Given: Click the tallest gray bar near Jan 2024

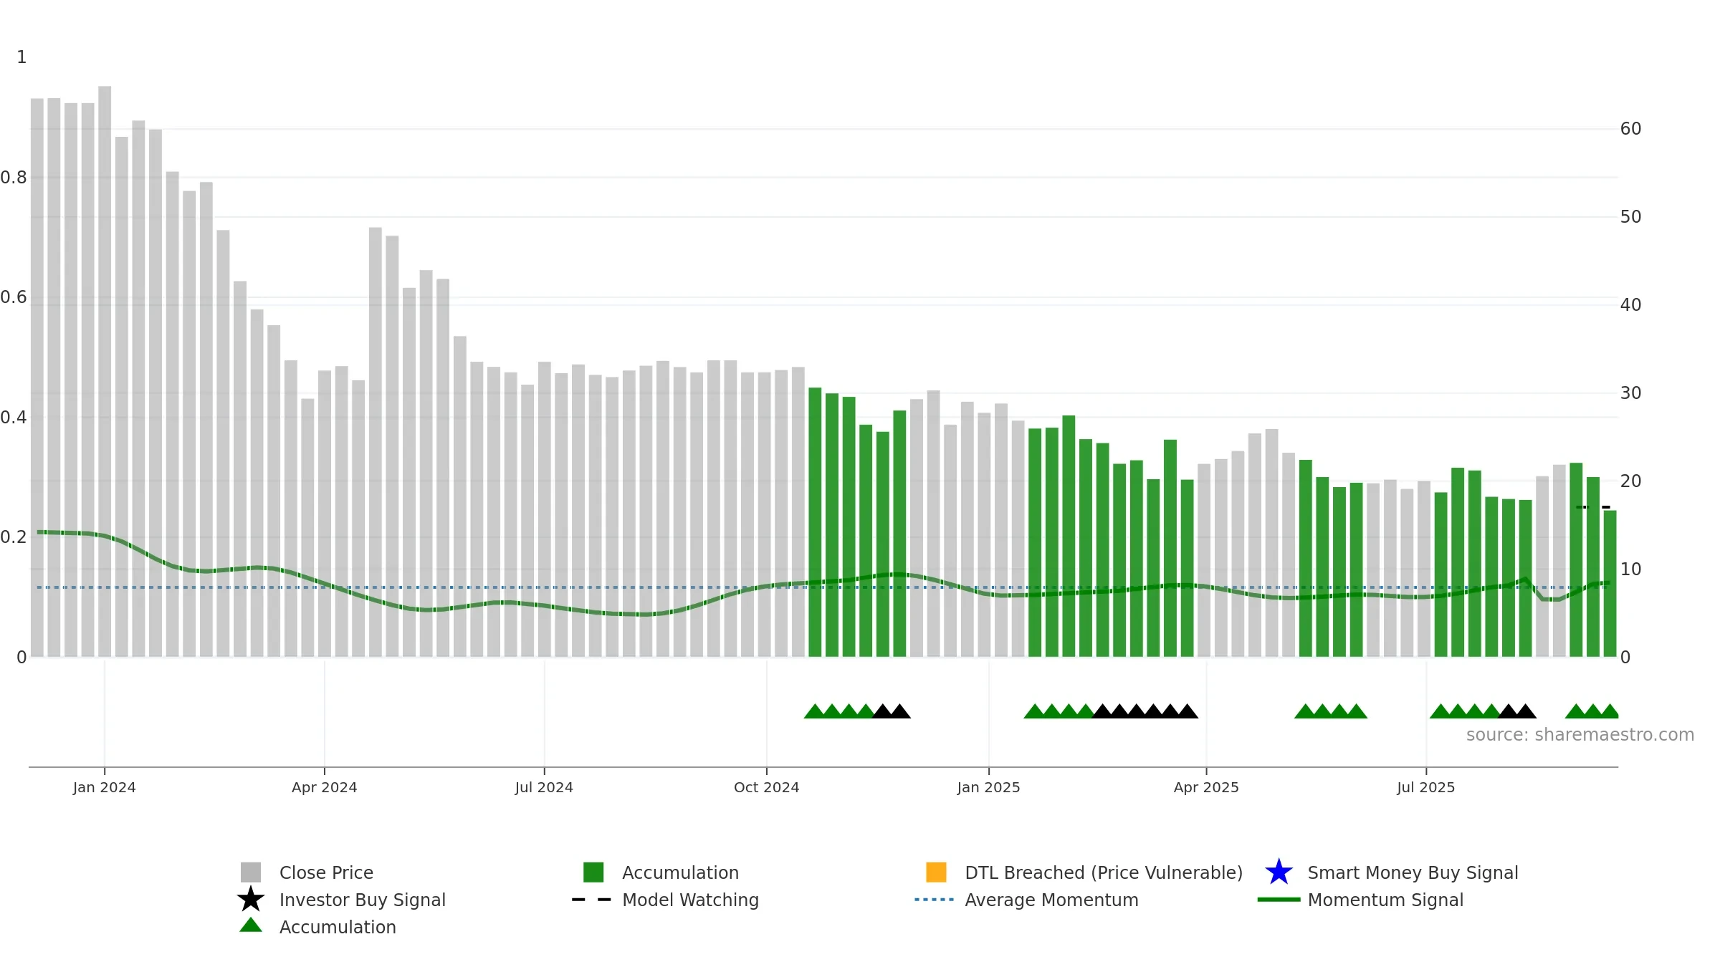Looking at the screenshot, I should point(105,371).
